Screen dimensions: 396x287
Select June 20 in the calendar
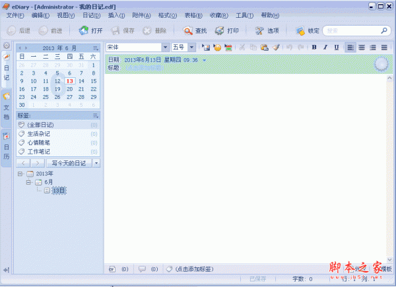point(70,89)
